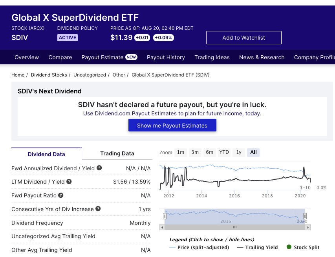Click the 1 yrs consecutive increase value
335x257 pixels.
pyautogui.click(x=145, y=209)
